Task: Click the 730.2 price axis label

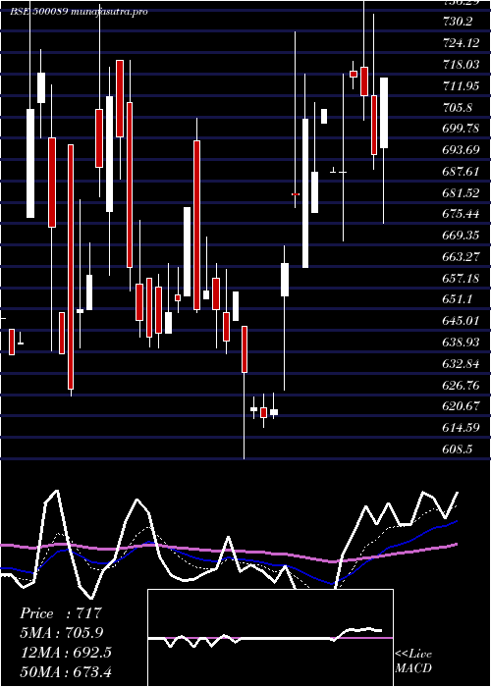Action: (x=458, y=22)
